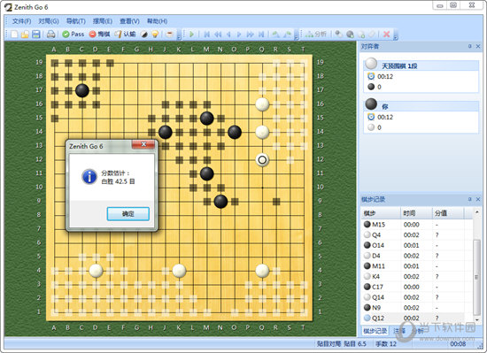This screenshot has width=487, height=353.
Task: Select move Q12 in move list
Action: [x=417, y=318]
